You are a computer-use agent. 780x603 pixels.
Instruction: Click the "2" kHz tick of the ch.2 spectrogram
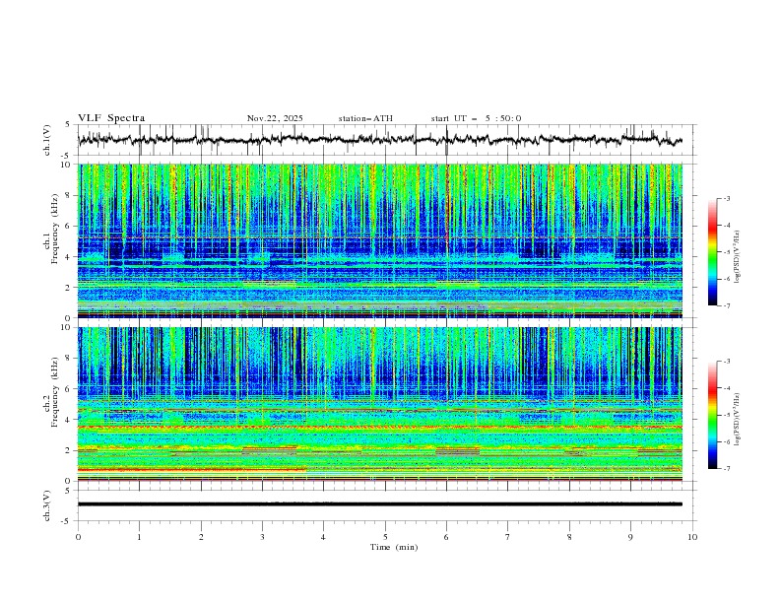[69, 450]
